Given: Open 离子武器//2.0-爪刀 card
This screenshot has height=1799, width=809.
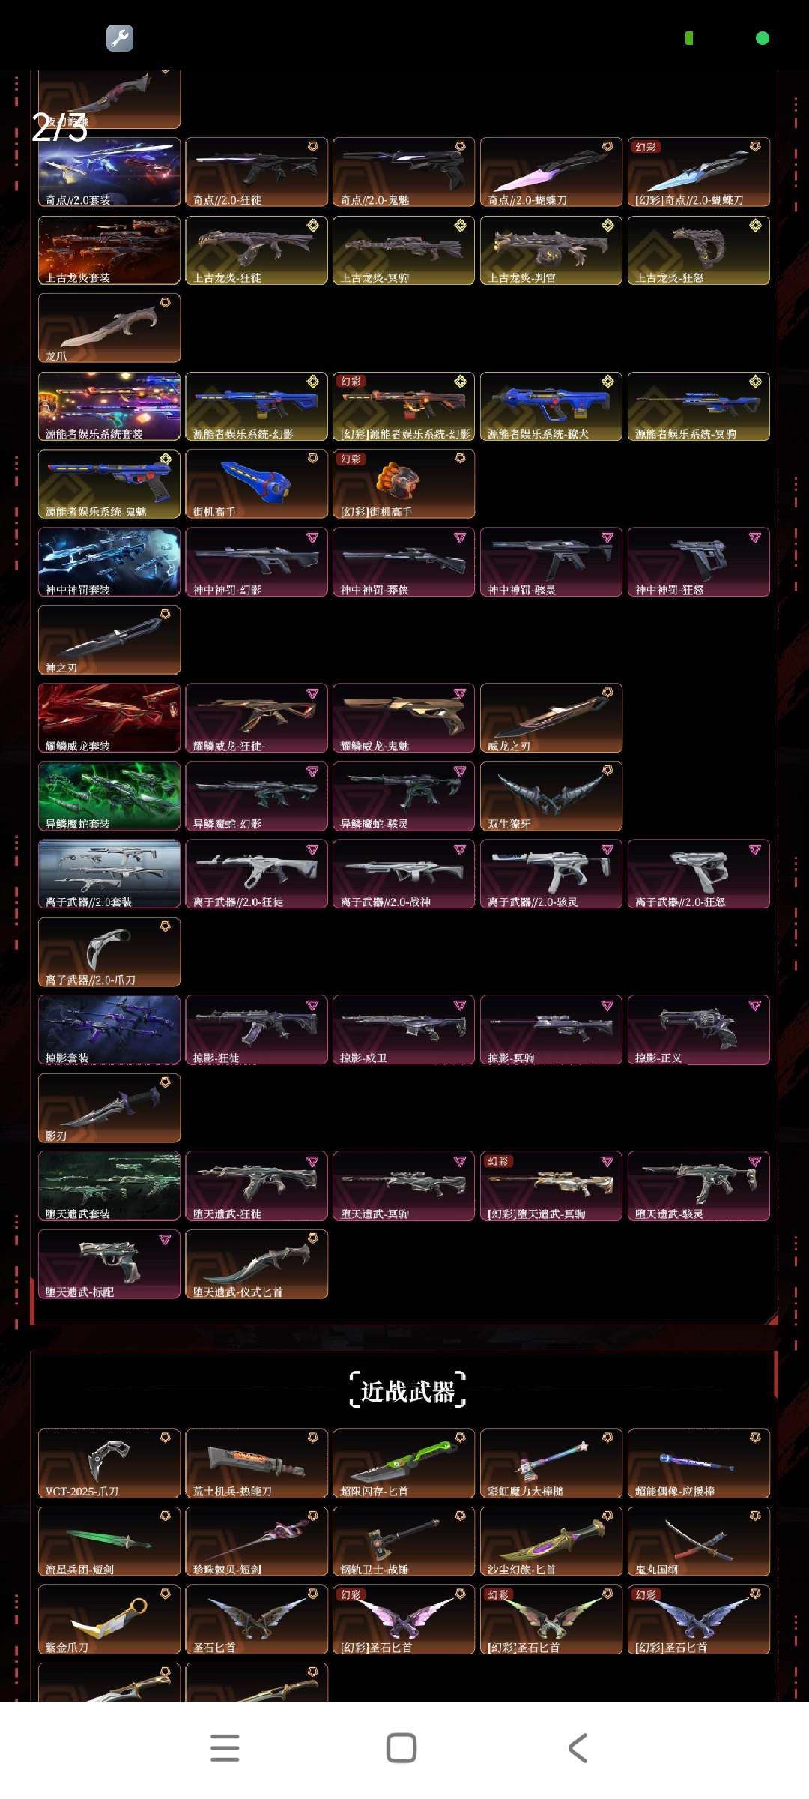Looking at the screenshot, I should pyautogui.click(x=109, y=952).
